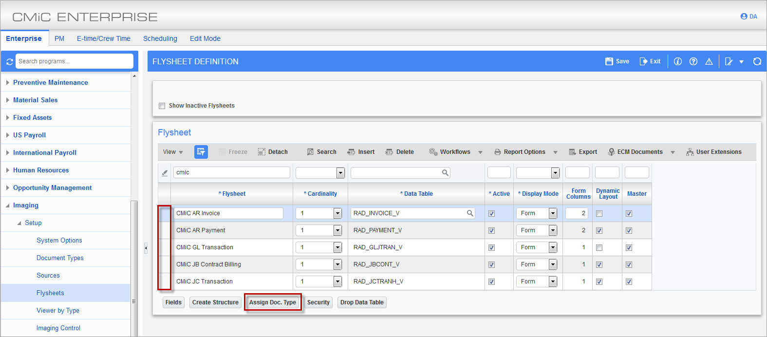This screenshot has height=337, width=767.
Task: Switch to the E-time/Crew Time tab
Action: point(104,38)
